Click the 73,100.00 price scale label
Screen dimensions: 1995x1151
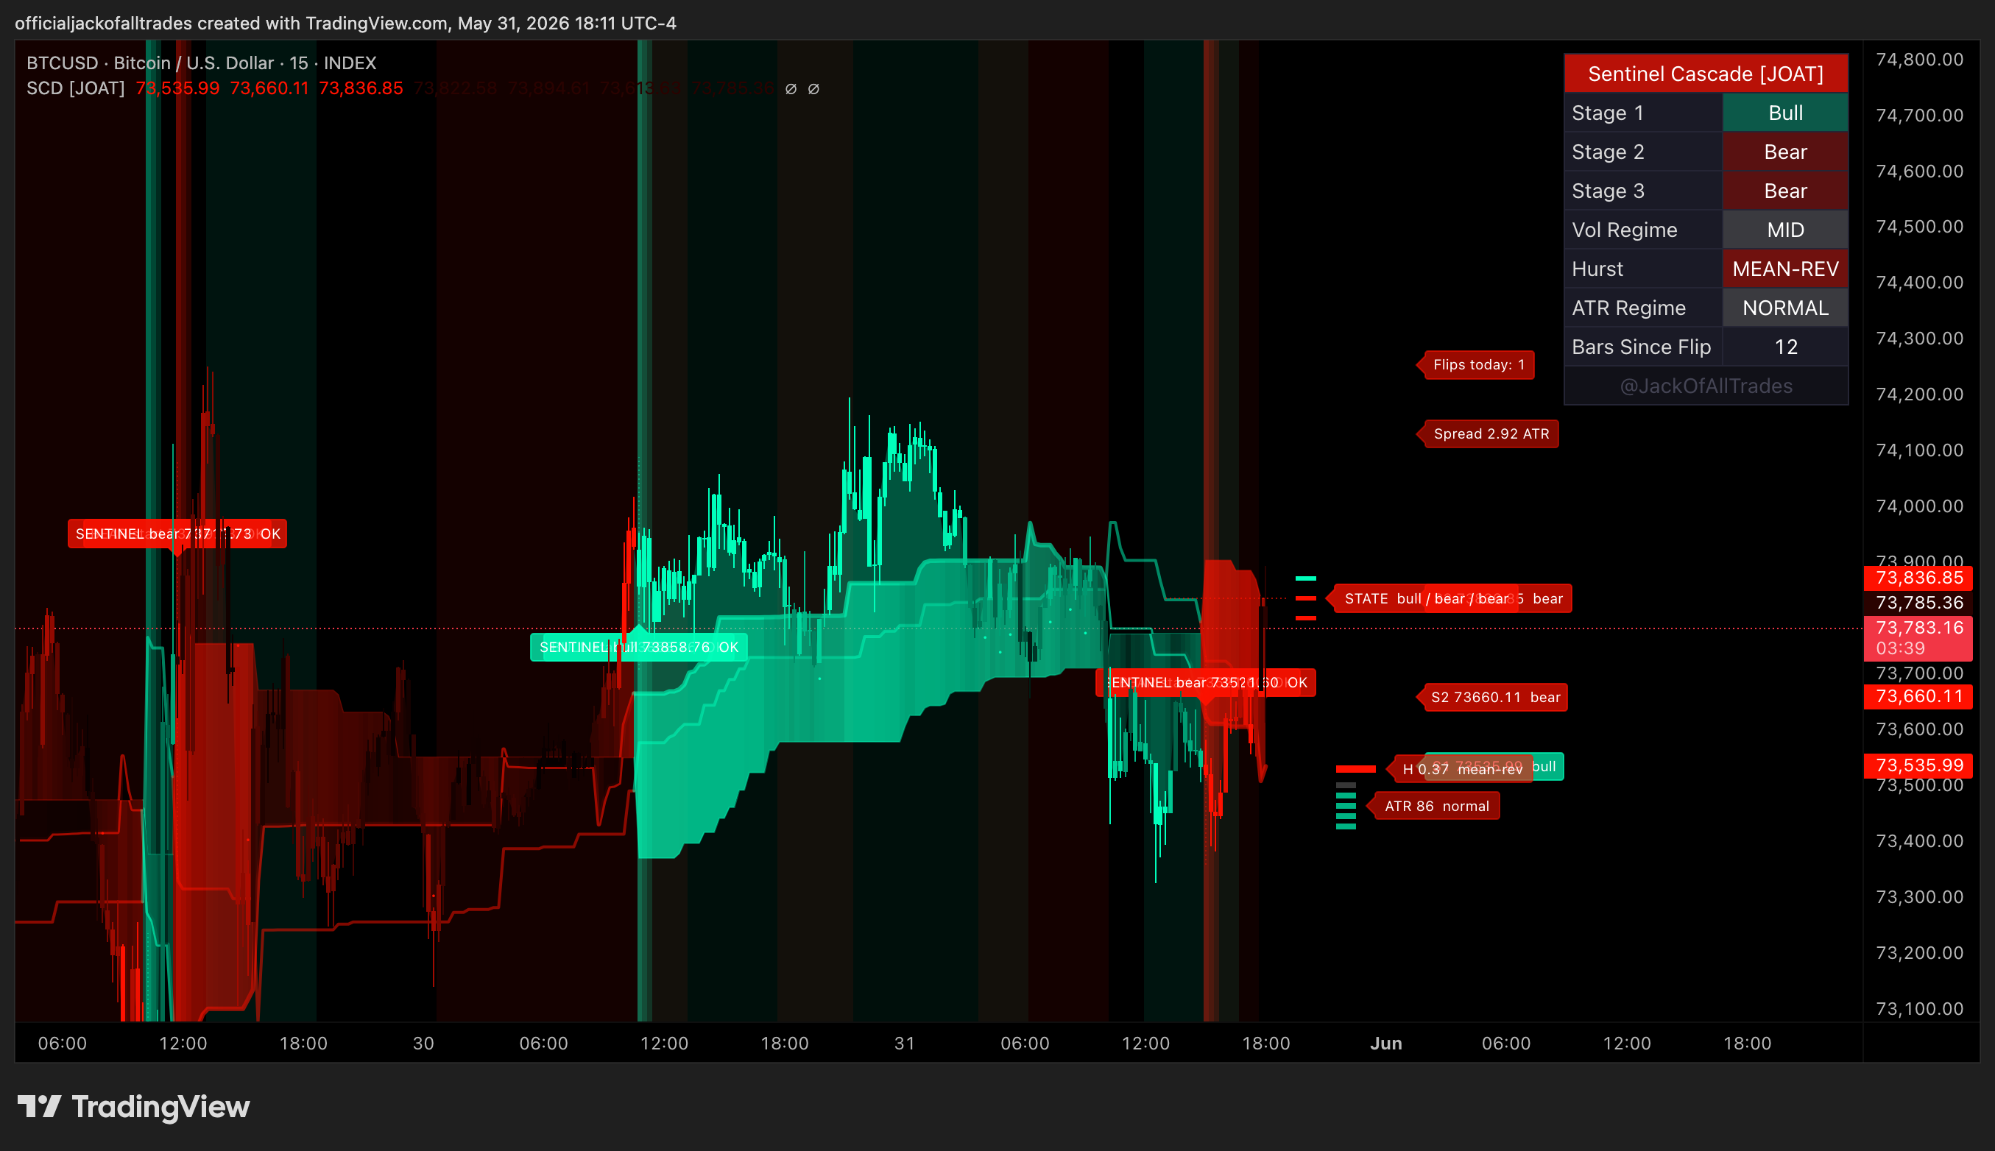pos(1919,1009)
